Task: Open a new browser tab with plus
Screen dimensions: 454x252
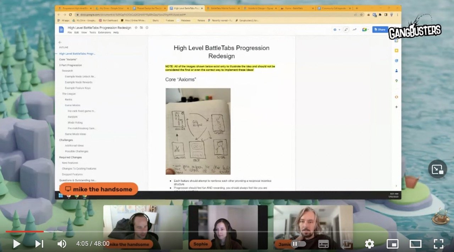Action: [x=357, y=8]
